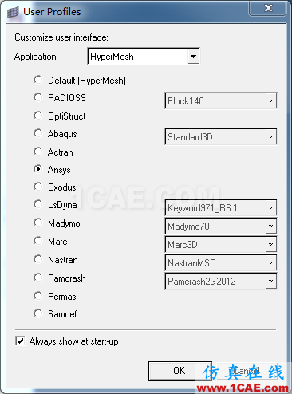Viewport: 292px width, 394px height.
Task: Expand the Keyword971_R6.1 dropdown
Action: tap(221, 207)
